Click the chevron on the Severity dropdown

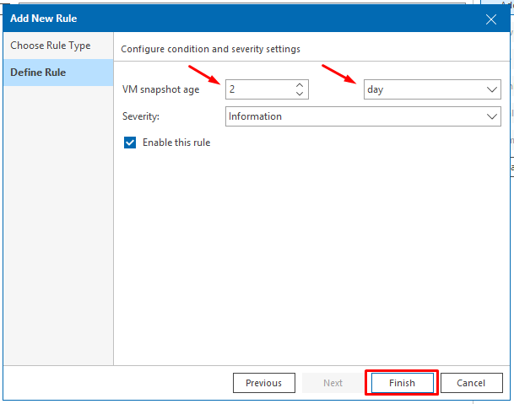492,116
